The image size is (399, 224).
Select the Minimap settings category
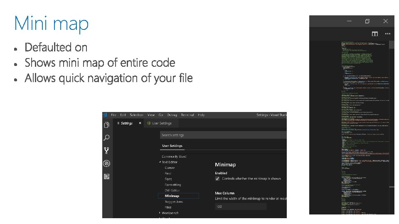(x=172, y=196)
